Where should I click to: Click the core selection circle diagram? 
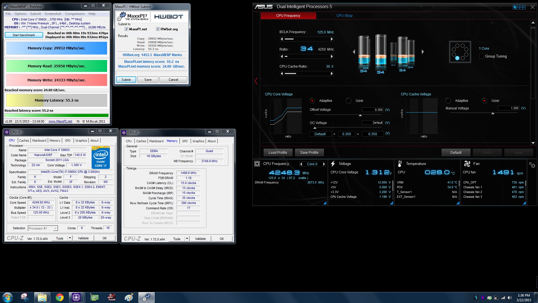tap(460, 52)
